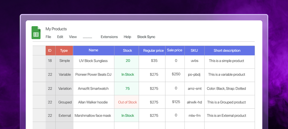288x129 pixels.
Task: Open the View menu
Action: click(x=73, y=37)
